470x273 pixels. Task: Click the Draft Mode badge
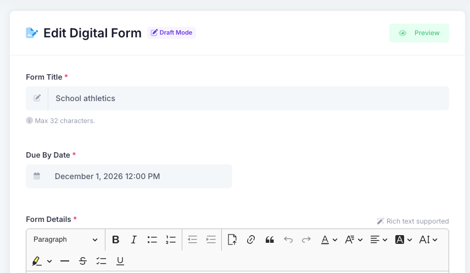click(x=171, y=33)
